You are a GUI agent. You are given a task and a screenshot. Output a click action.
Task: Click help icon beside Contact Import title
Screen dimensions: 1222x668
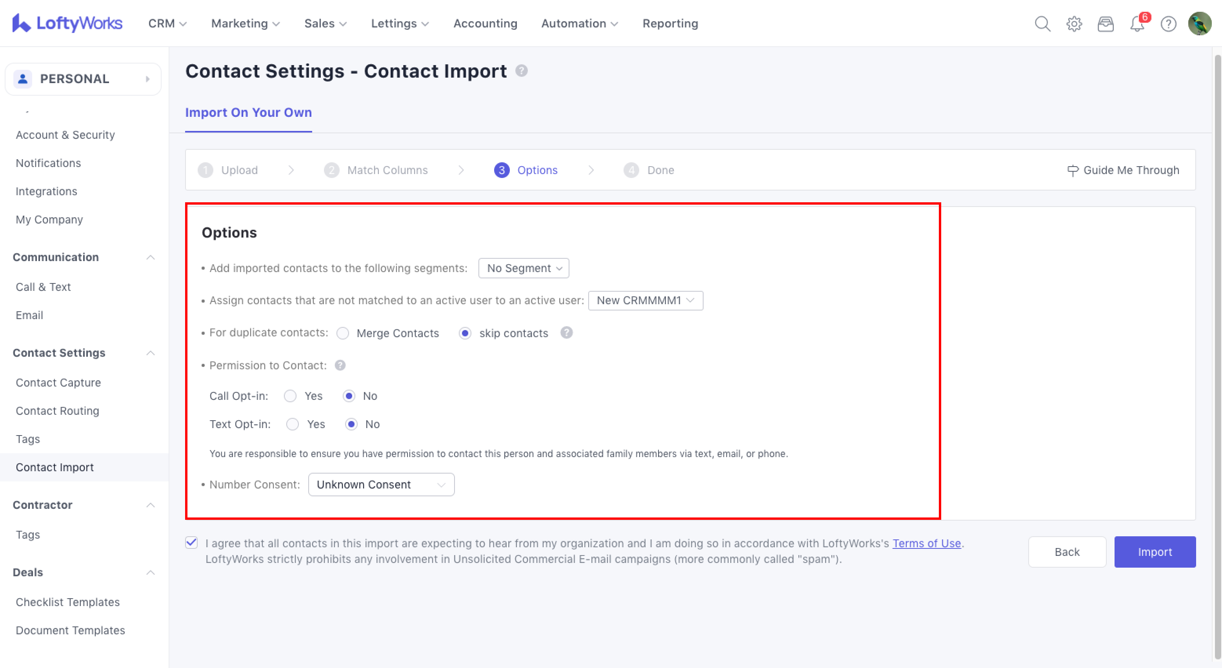tap(521, 71)
